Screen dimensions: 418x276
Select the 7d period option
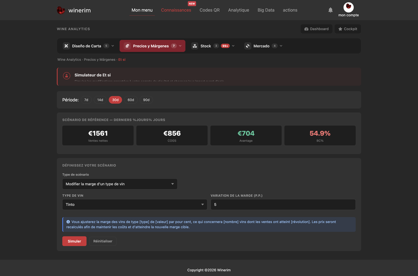pos(86,100)
